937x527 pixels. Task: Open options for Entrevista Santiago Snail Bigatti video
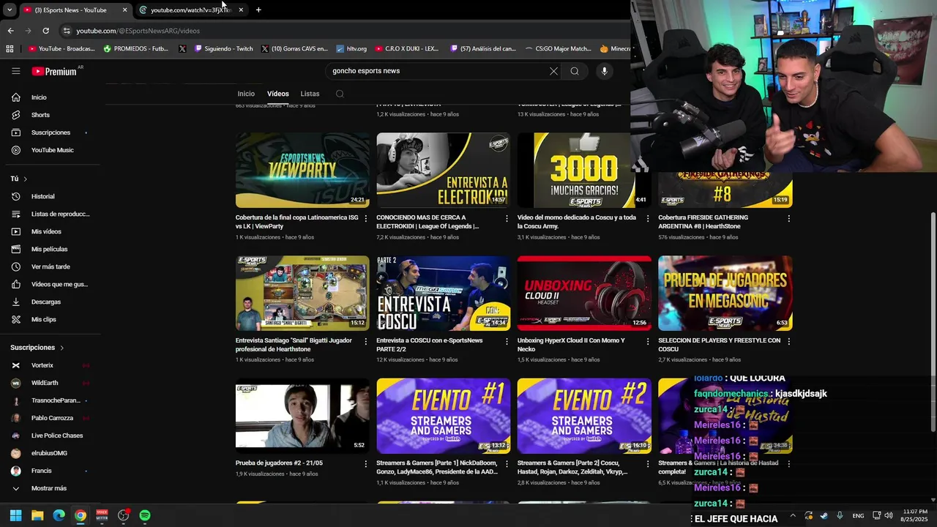tap(366, 341)
